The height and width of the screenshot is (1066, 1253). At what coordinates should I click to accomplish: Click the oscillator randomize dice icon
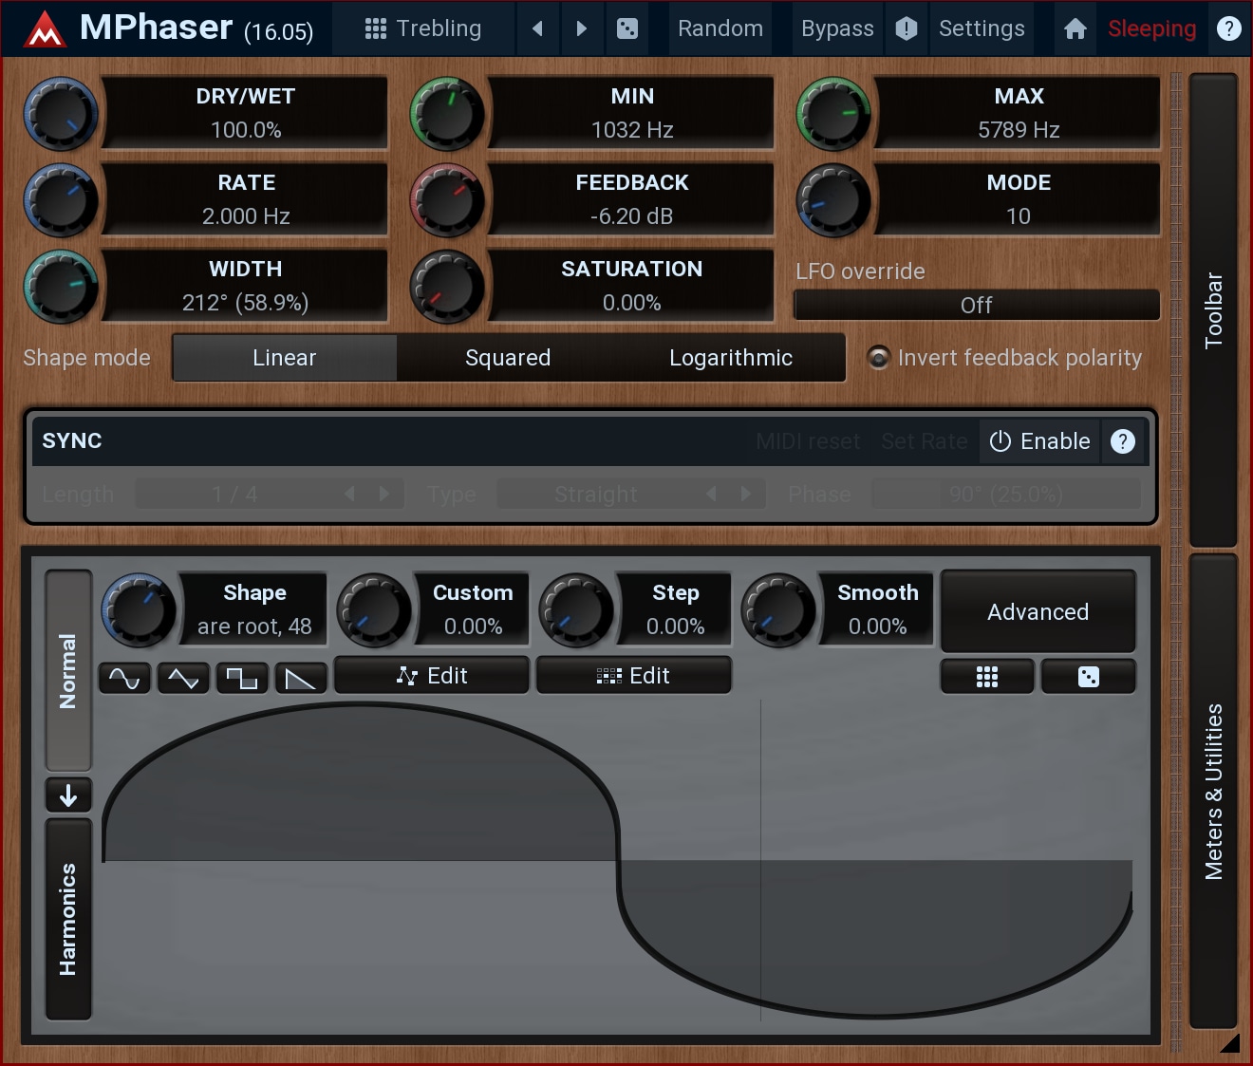click(x=1089, y=677)
